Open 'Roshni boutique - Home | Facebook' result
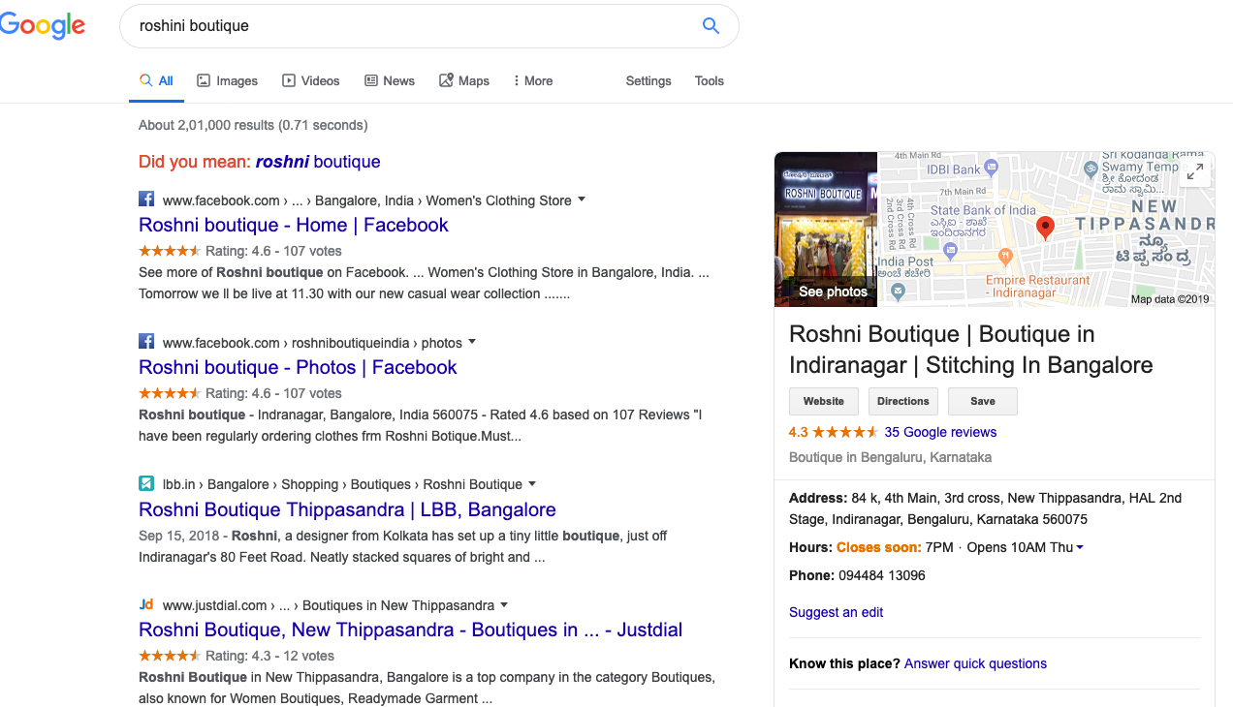This screenshot has height=707, width=1233. tap(294, 225)
